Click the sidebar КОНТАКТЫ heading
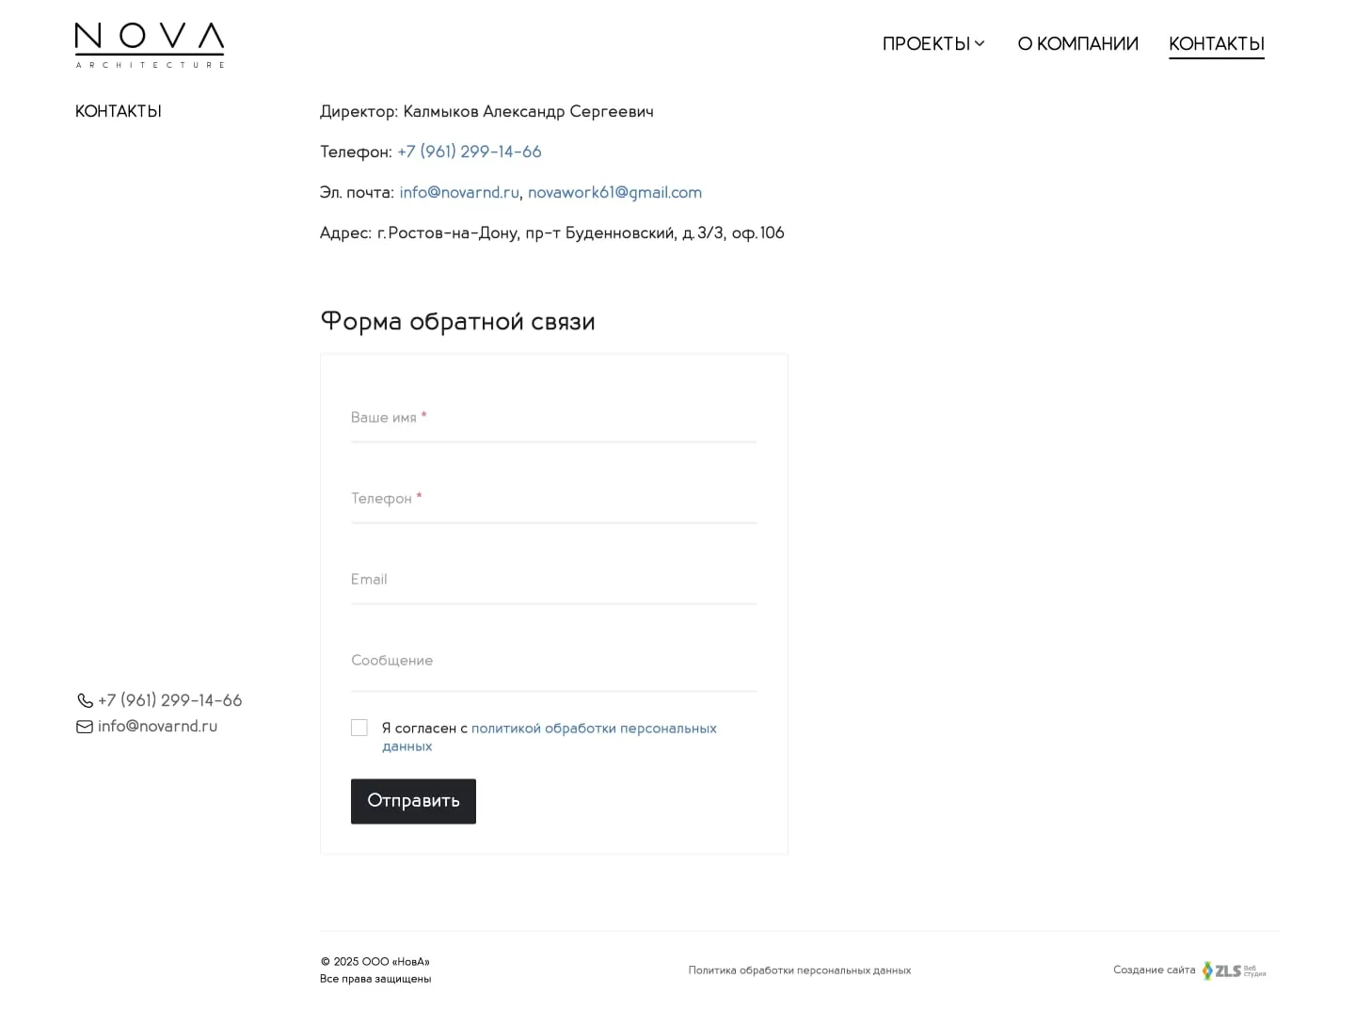The width and height of the screenshot is (1355, 1010). (119, 111)
